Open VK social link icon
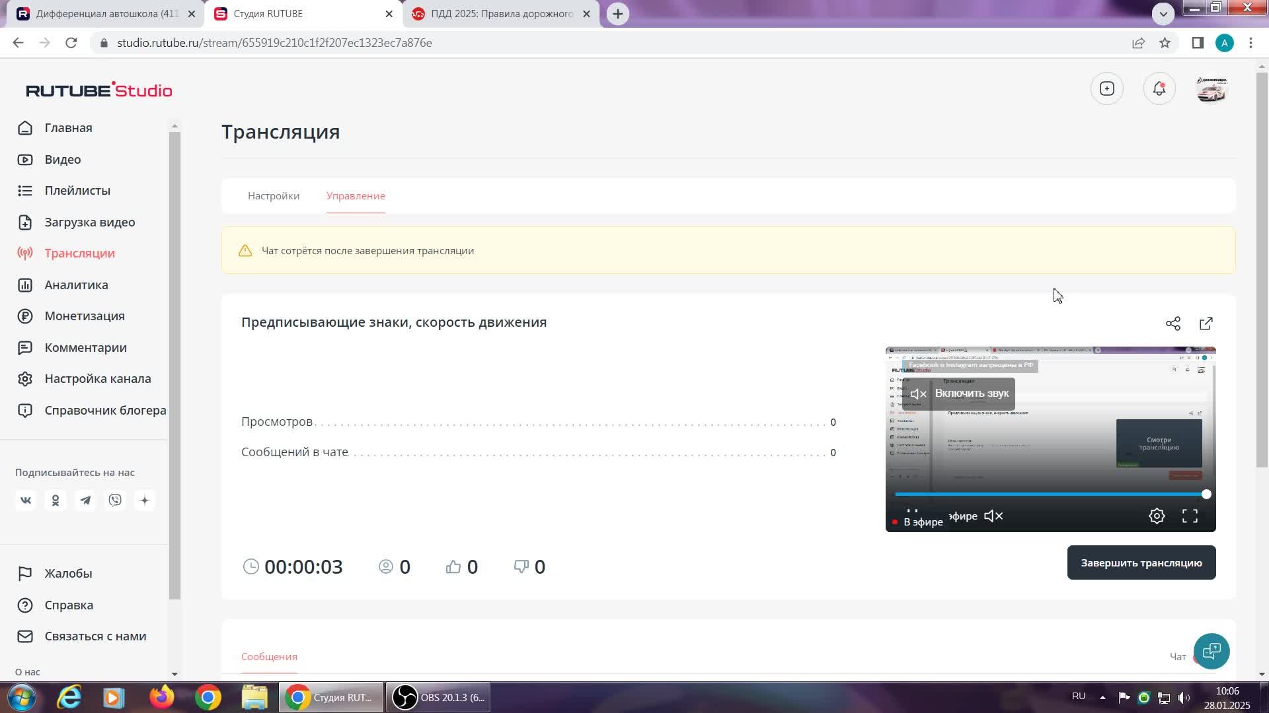1269x713 pixels. point(26,500)
